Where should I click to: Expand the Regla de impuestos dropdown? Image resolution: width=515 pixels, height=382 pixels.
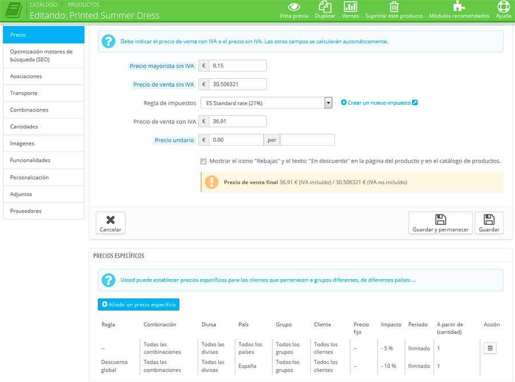(328, 103)
